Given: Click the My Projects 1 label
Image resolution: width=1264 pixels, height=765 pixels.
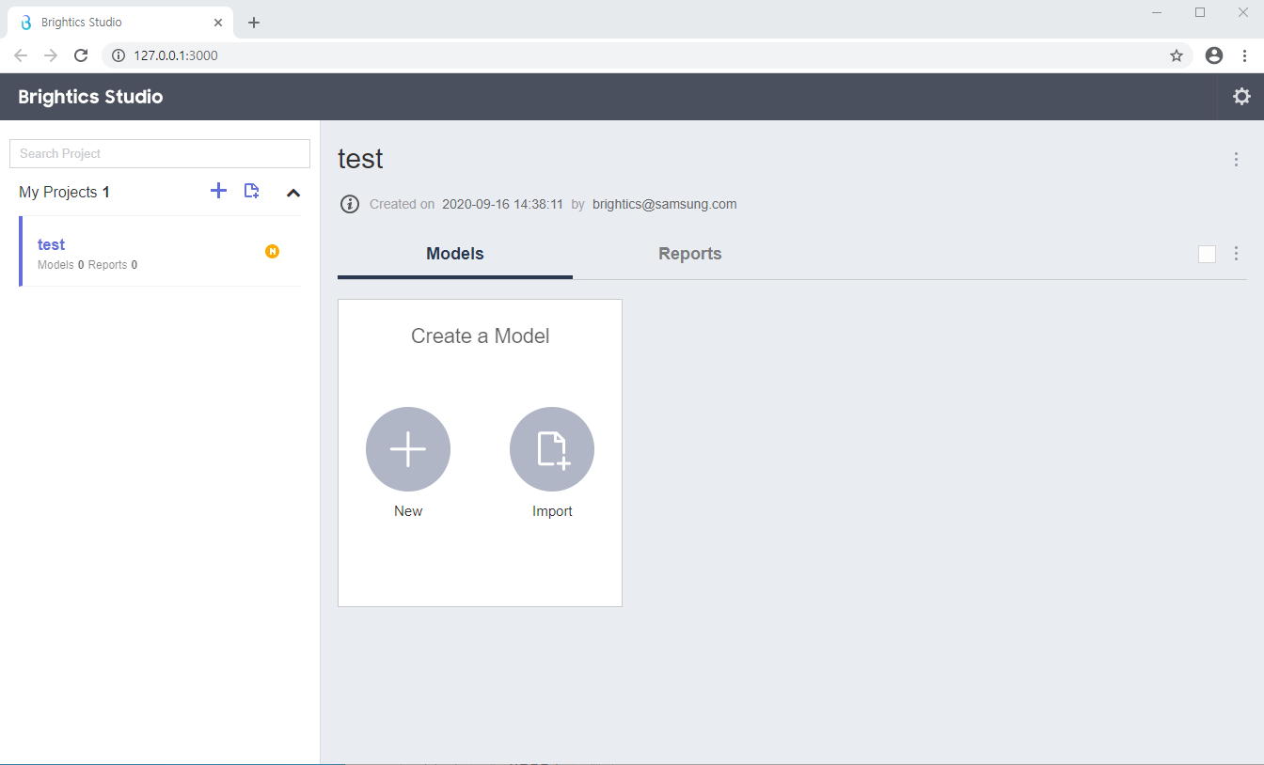Looking at the screenshot, I should pos(64,192).
